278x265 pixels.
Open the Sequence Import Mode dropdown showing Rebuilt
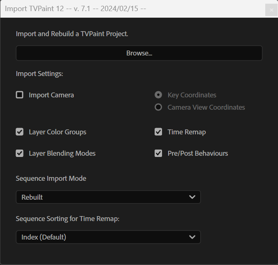coord(108,197)
